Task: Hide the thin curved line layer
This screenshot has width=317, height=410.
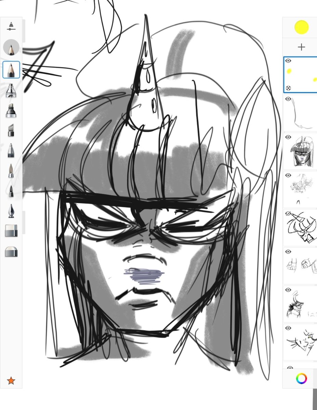Action: [x=288, y=99]
